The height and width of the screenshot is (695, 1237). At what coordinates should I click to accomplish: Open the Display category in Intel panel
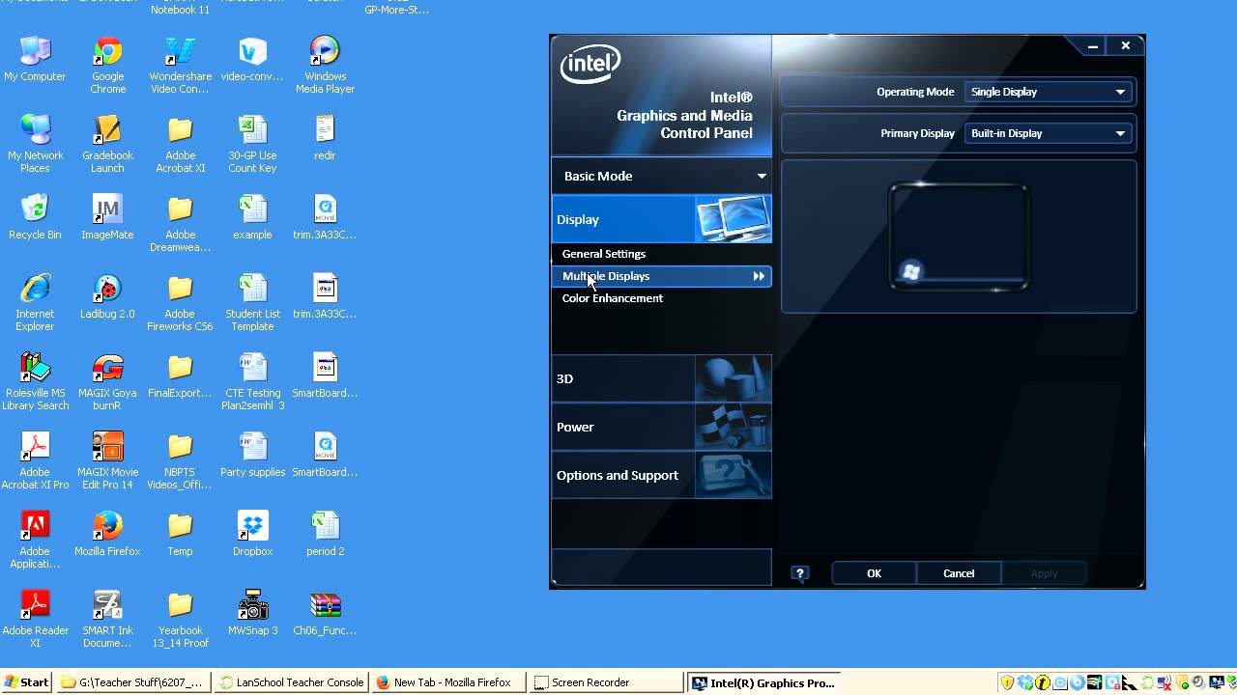[x=661, y=219]
